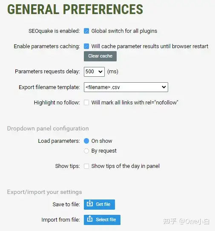Click Get file to save settings
Screen dimensions: 215x231
point(99,205)
